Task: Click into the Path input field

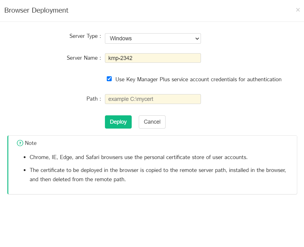Action: point(153,99)
